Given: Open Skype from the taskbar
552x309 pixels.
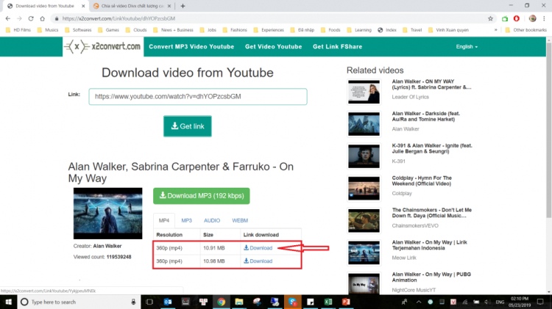Looking at the screenshot, I should click(292, 302).
